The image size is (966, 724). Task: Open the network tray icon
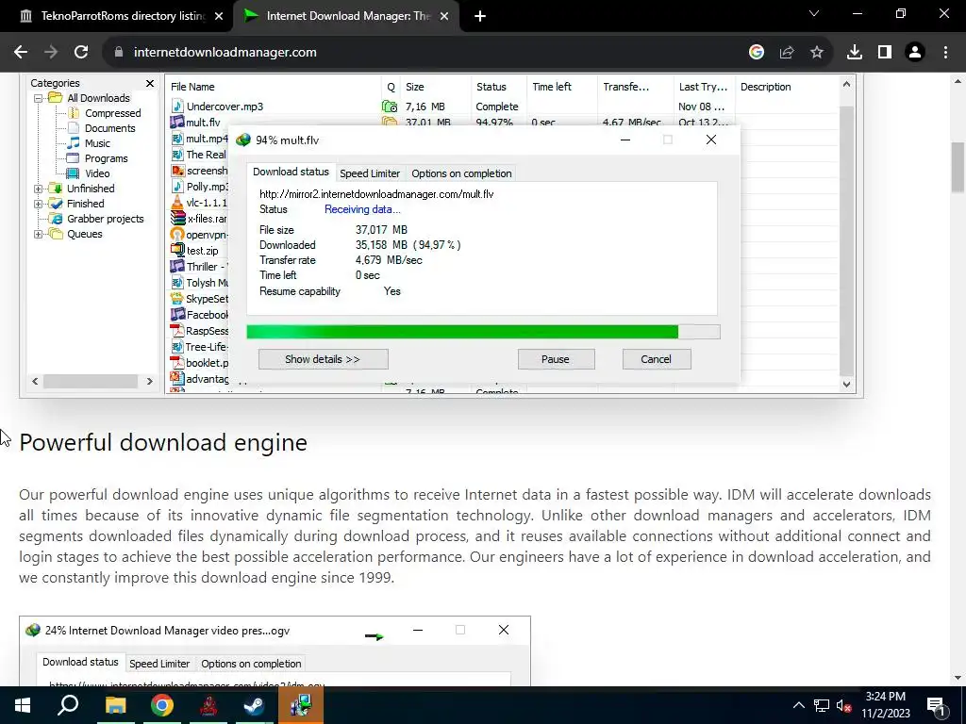coord(822,705)
